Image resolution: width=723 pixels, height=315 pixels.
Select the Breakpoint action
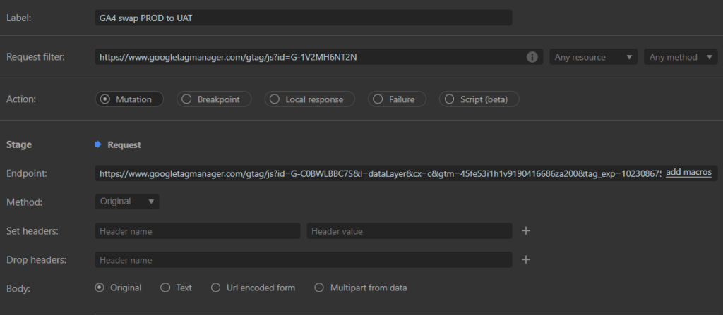click(214, 99)
